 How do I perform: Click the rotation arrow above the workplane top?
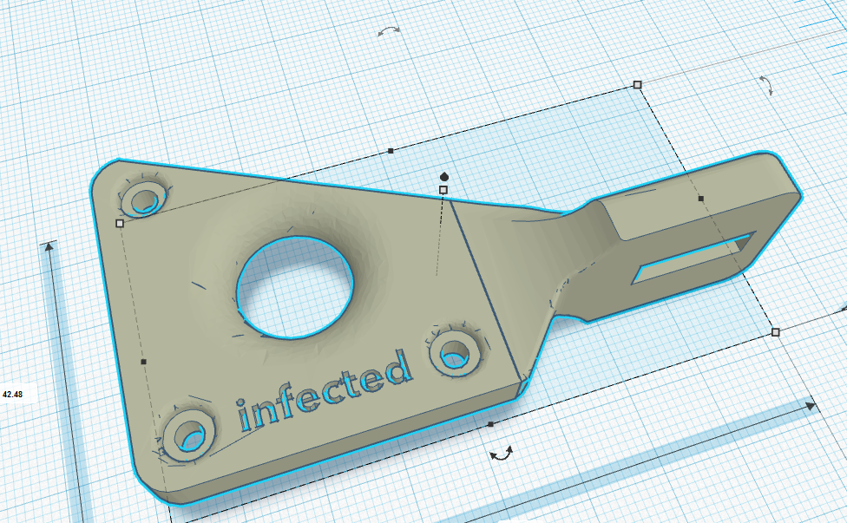click(x=389, y=31)
